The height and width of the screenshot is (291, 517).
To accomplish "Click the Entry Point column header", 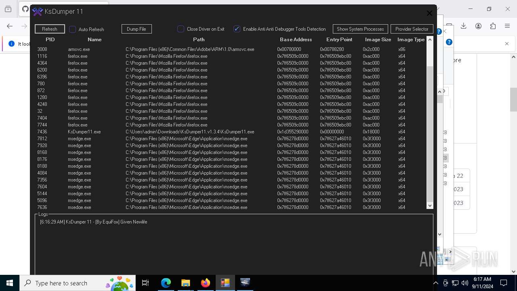I will (x=339, y=40).
